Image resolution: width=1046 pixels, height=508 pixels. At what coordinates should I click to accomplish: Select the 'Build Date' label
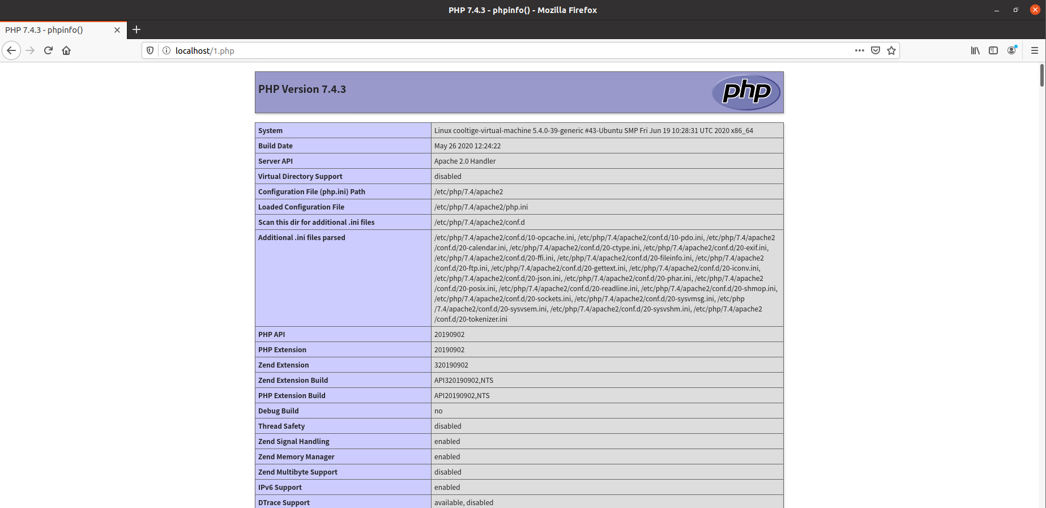[275, 146]
